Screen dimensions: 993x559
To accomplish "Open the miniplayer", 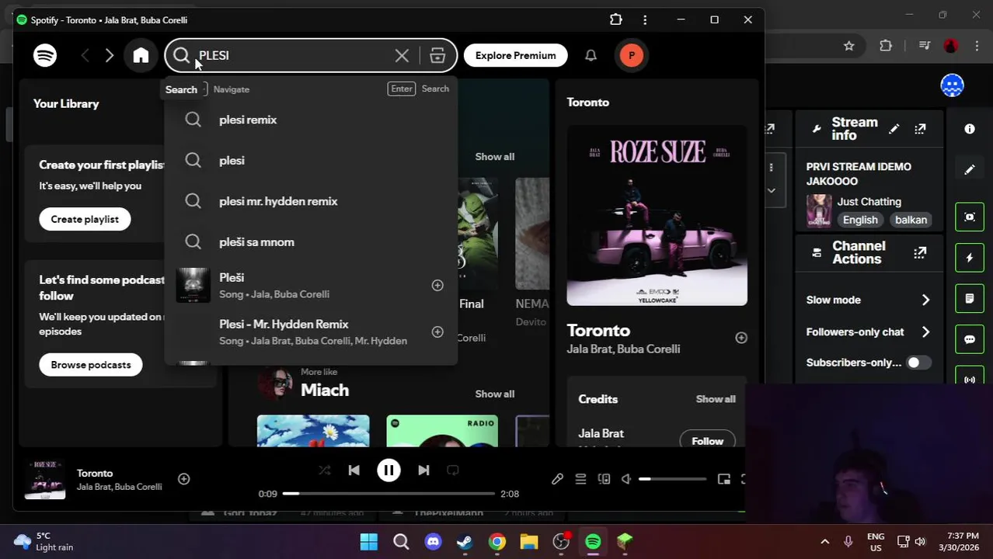I will pyautogui.click(x=723, y=479).
